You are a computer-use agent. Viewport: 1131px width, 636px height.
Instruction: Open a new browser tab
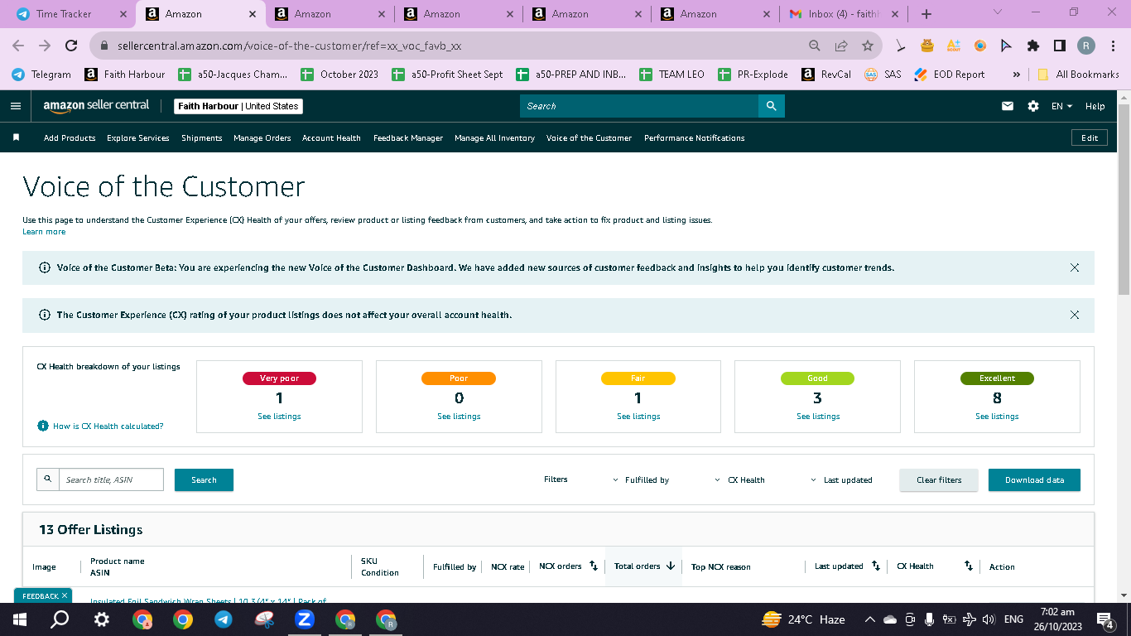pyautogui.click(x=926, y=14)
